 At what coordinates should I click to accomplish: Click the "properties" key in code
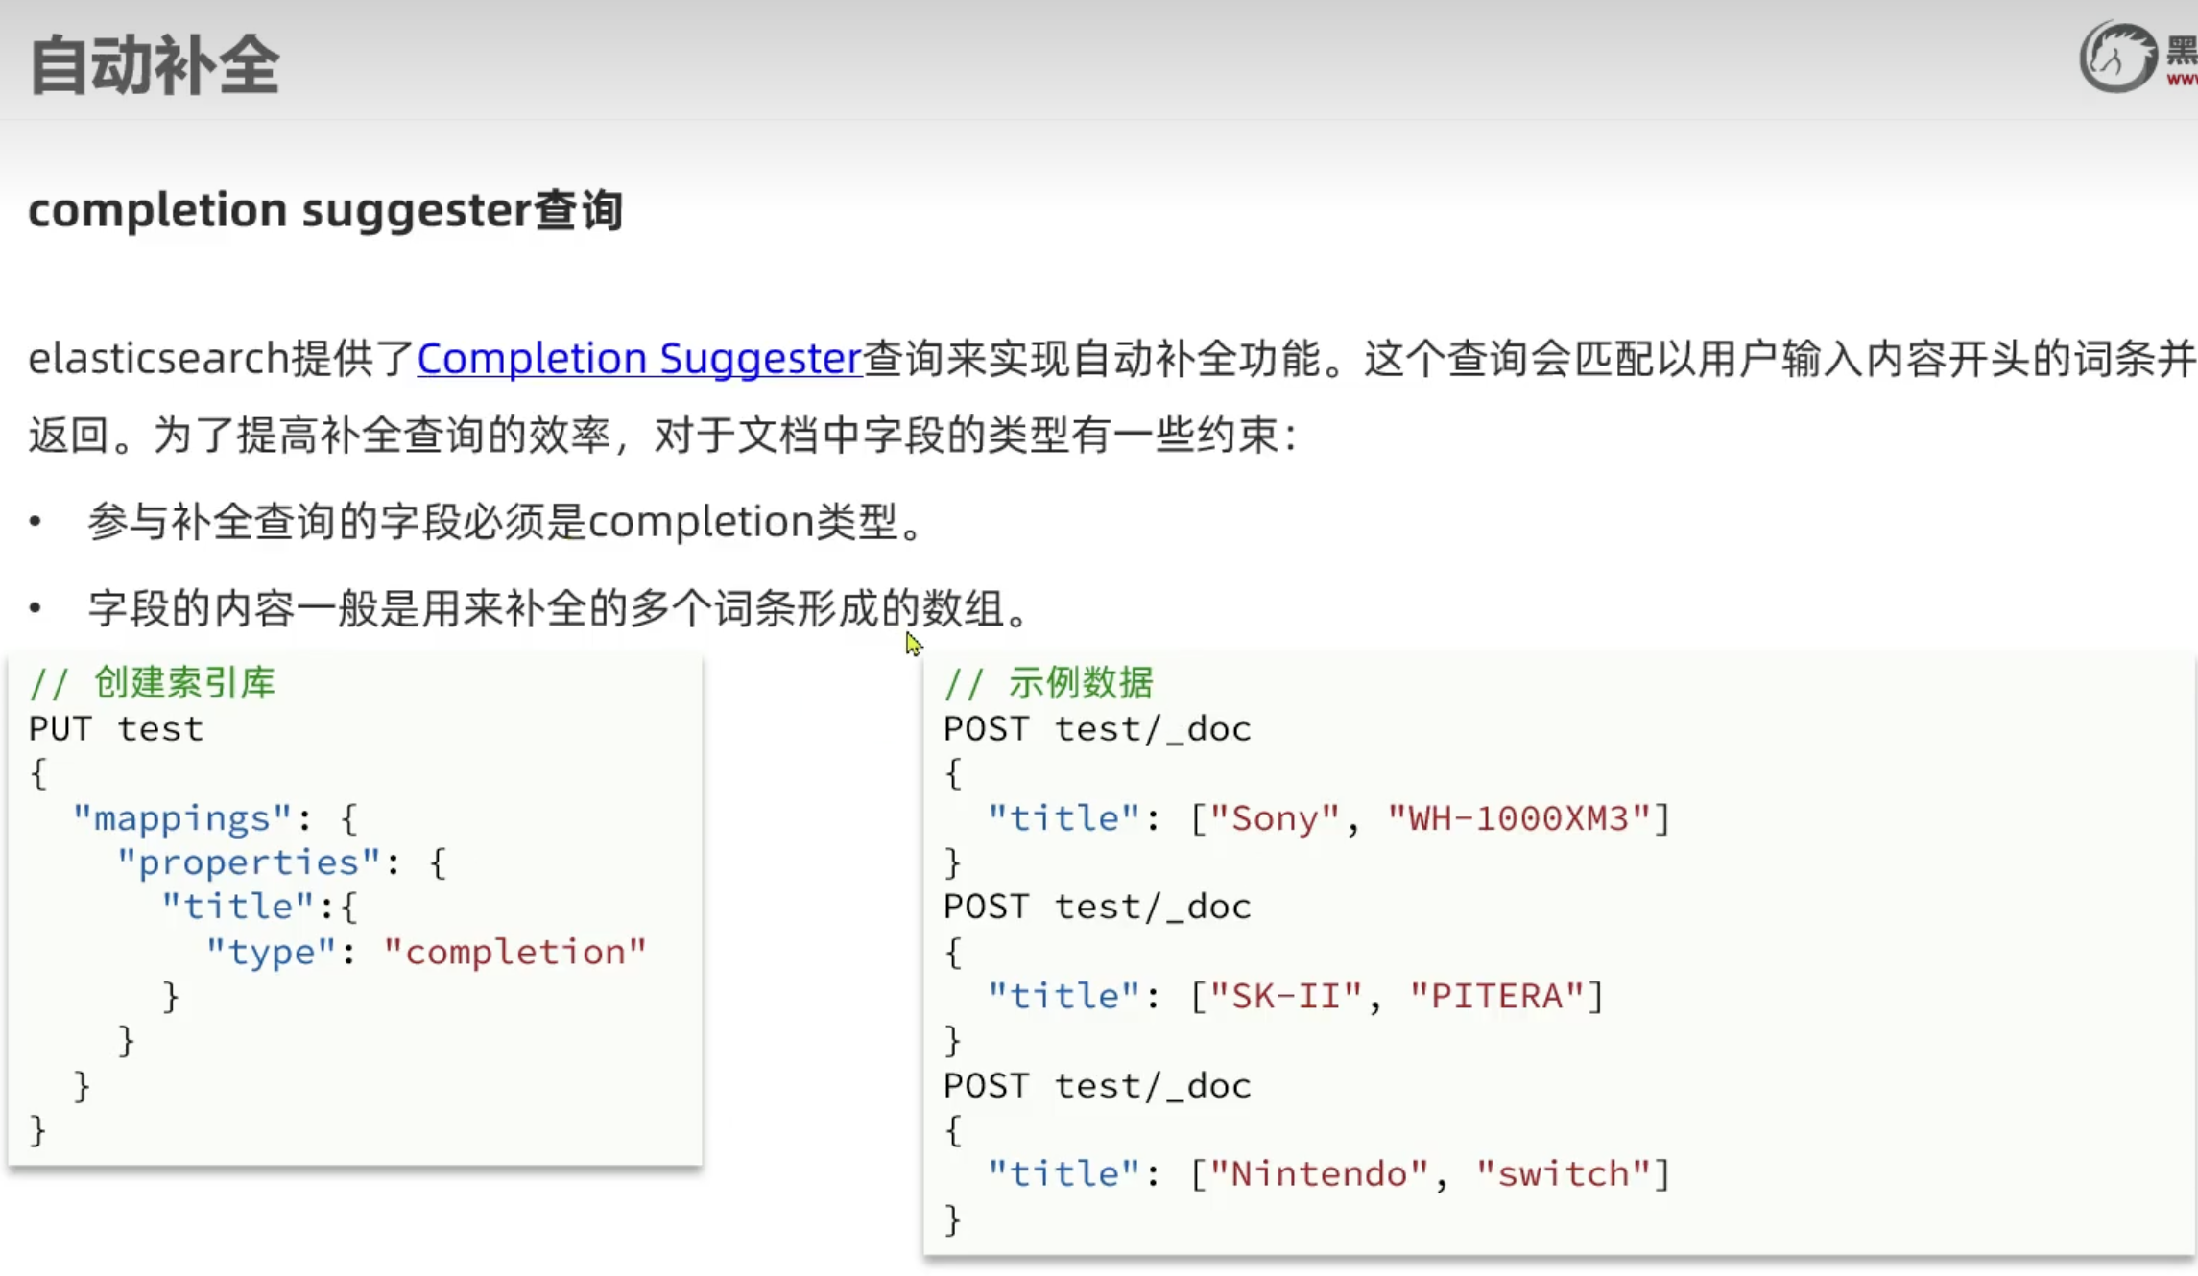point(249,862)
